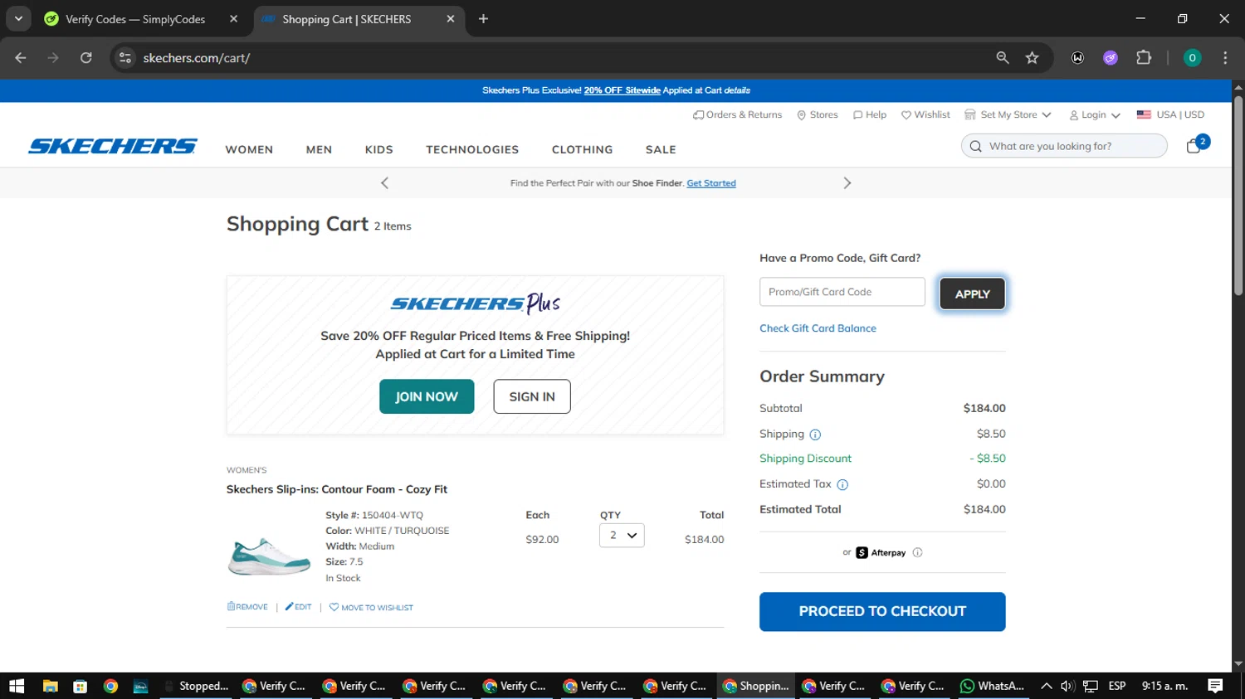
Task: Click the APPLY promo code button
Action: pos(972,294)
